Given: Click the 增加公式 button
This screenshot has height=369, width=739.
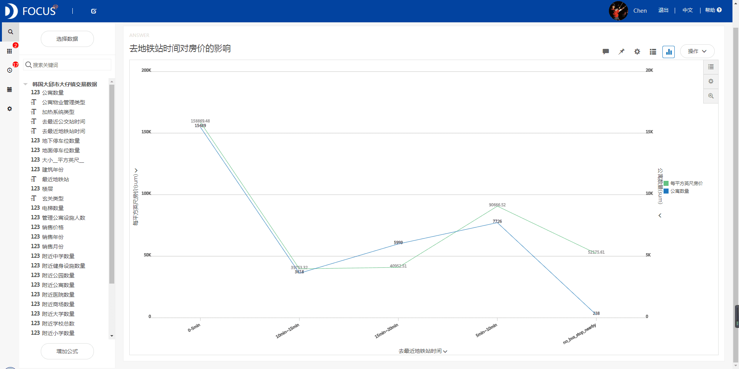Looking at the screenshot, I should click(x=67, y=351).
